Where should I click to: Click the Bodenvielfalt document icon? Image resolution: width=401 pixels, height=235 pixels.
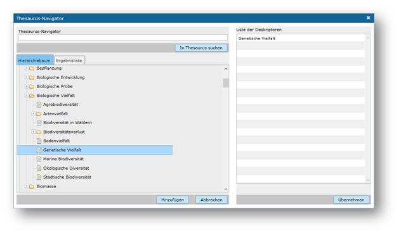pyautogui.click(x=39, y=141)
